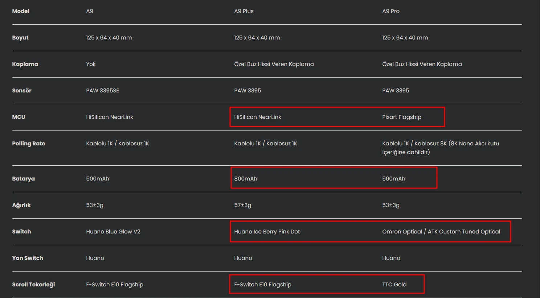This screenshot has height=298, width=540.
Task: Click the Ağırlık row label
Action: point(21,205)
